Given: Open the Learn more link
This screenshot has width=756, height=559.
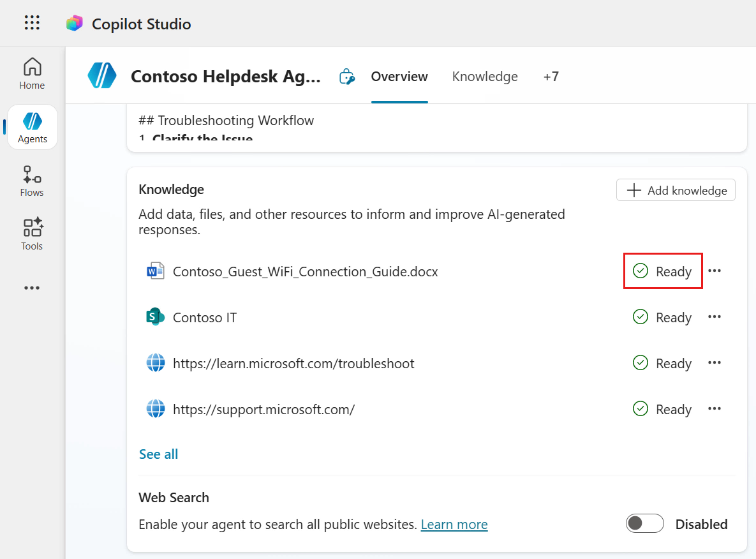Looking at the screenshot, I should [454, 525].
